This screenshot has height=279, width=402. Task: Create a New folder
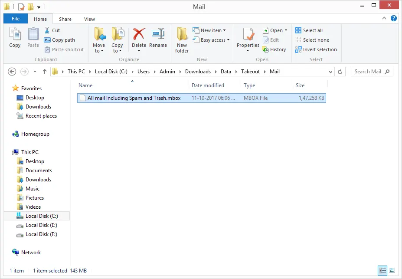(182, 40)
